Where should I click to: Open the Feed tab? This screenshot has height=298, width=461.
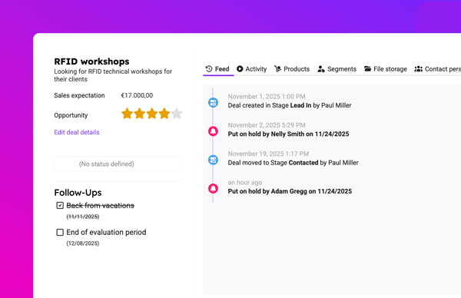(x=217, y=69)
